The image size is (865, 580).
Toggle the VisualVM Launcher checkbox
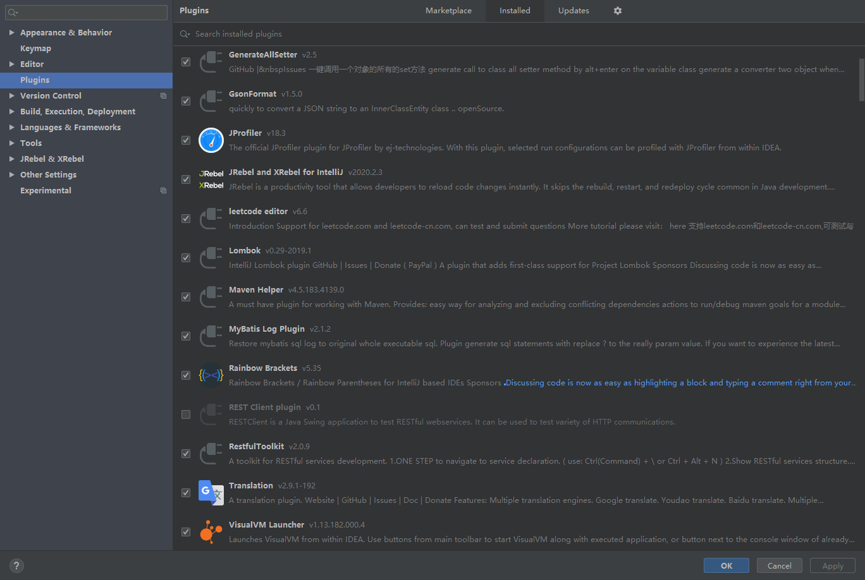pyautogui.click(x=186, y=532)
